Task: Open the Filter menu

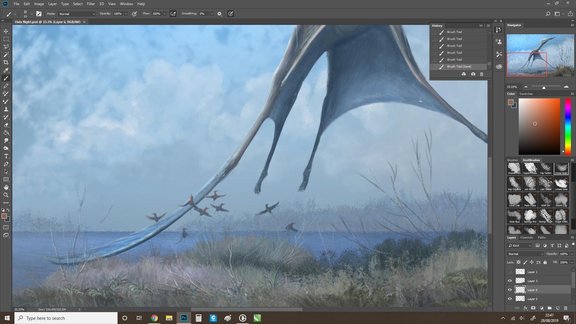Action: 91,4
